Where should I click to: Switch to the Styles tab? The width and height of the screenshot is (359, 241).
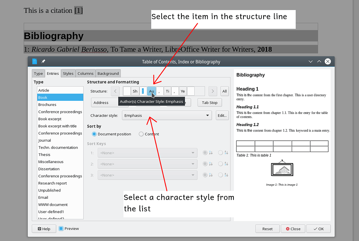click(68, 73)
